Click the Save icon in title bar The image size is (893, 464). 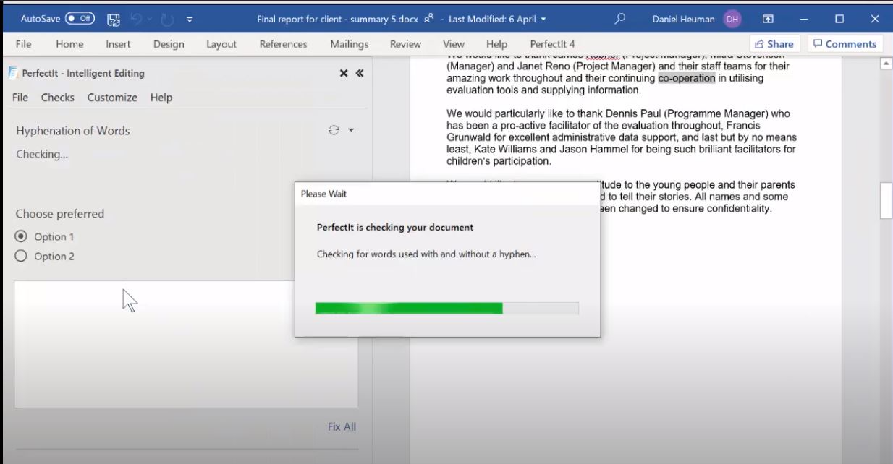[114, 20]
